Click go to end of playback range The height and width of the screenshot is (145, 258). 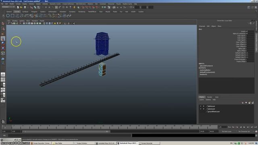[255, 127]
